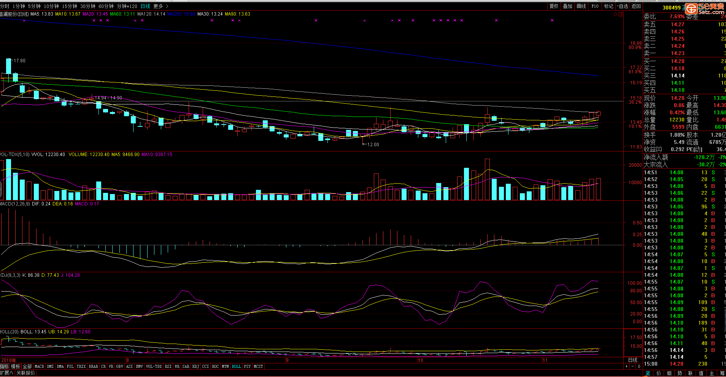
Task: Switch to the 细 detail tab
Action: (669, 373)
